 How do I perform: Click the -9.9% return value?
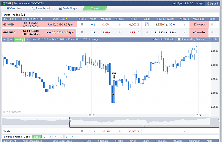[x=106, y=32]
